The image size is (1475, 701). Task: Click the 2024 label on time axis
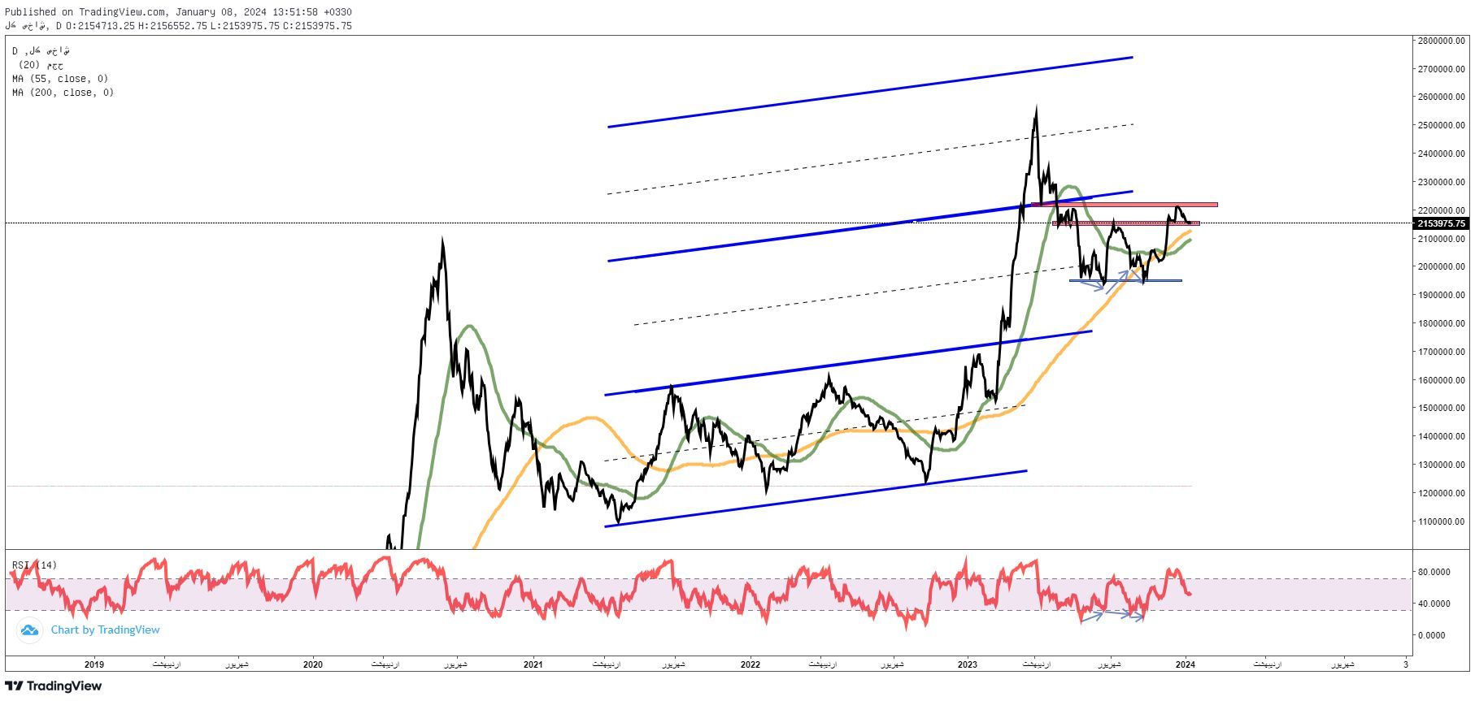(1186, 664)
